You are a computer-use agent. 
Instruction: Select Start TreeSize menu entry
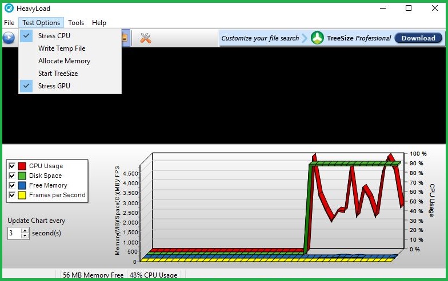70,73
